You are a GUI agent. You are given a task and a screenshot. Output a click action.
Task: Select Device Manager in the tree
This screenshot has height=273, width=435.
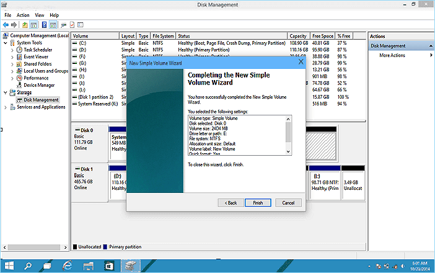click(38, 85)
